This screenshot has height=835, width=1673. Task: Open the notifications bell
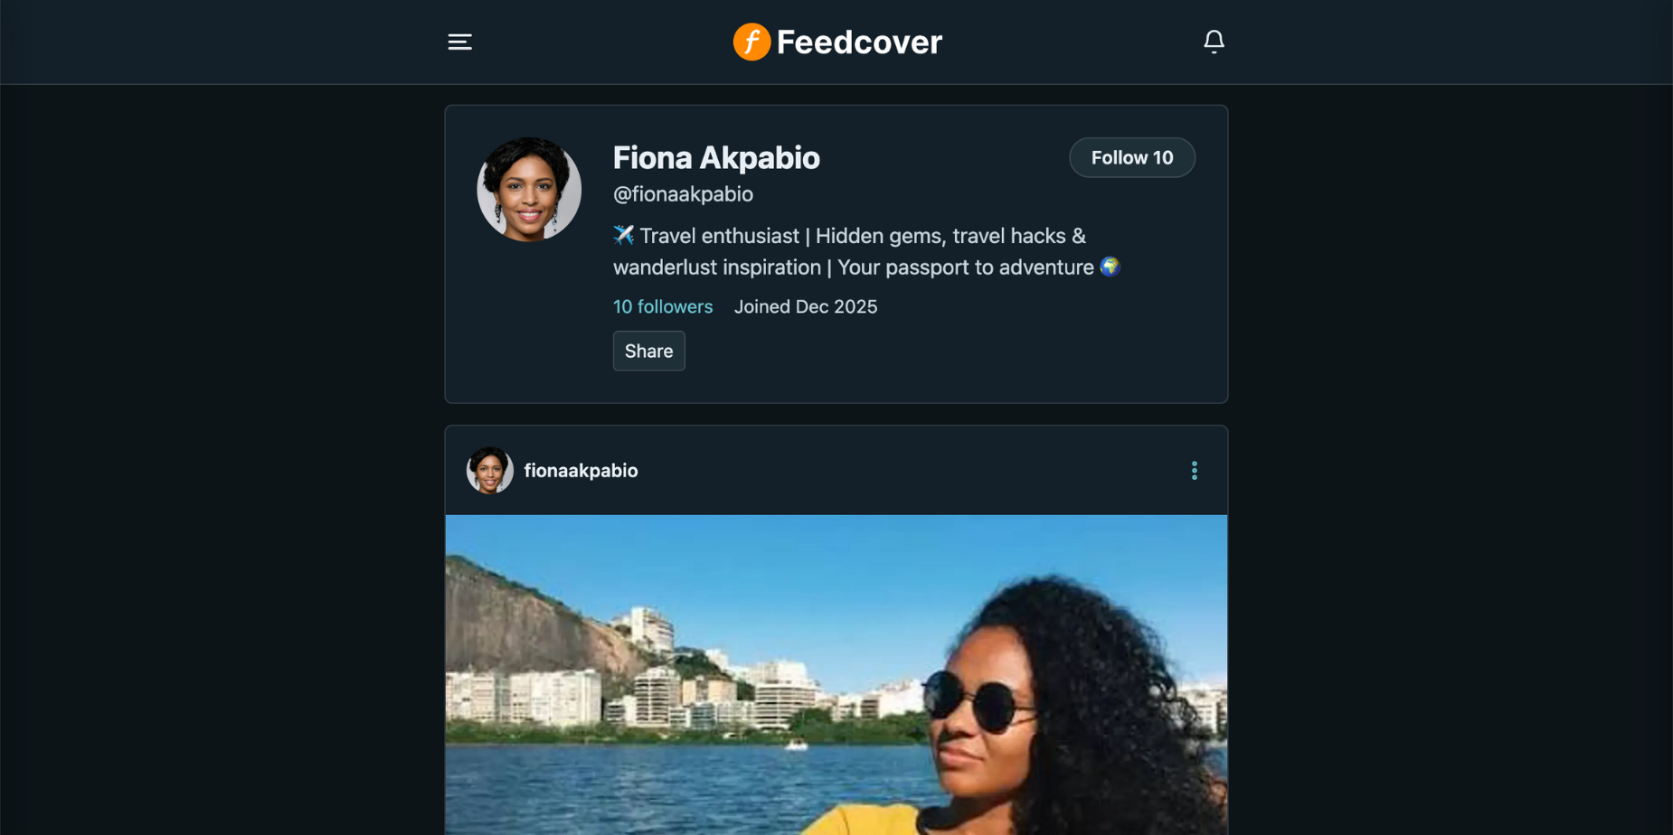point(1214,42)
